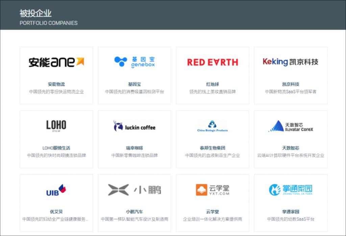Click description 中国新零售咖啡连锁品牌

134,156
